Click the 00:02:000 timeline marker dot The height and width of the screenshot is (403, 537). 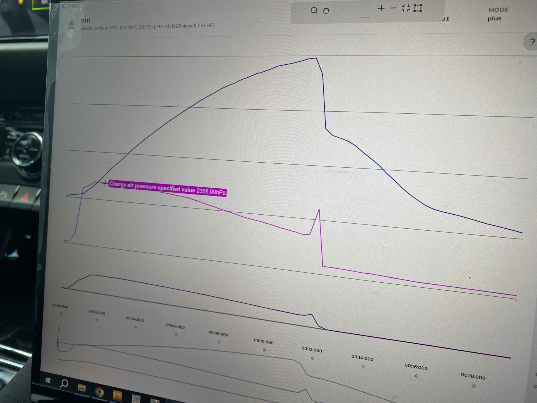coord(97,320)
